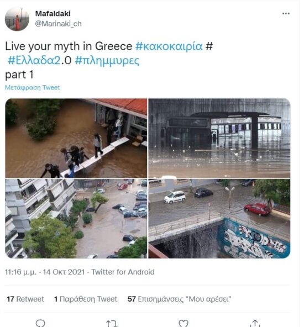The height and width of the screenshot is (327, 304).
Task: Open the Mafaldaki display name
Action: [x=53, y=14]
